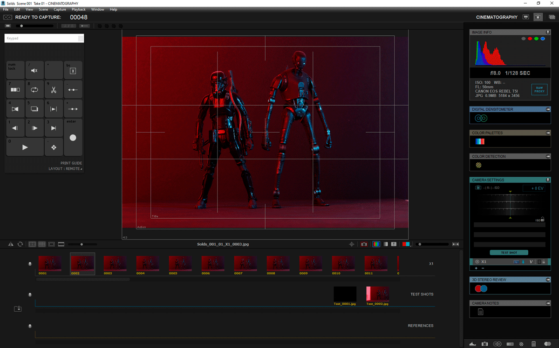Open the Playback menu
This screenshot has height=348, width=559.
coord(78,9)
